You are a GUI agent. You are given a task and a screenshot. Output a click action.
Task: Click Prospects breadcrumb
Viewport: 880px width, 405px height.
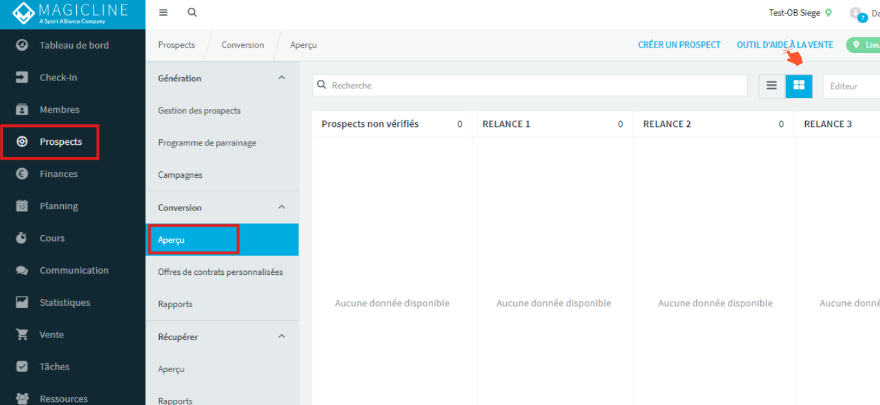(177, 45)
